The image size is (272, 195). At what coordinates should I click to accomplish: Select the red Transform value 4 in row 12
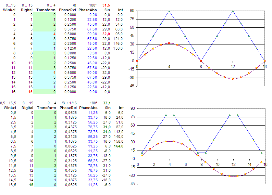pyautogui.click(x=54, y=73)
